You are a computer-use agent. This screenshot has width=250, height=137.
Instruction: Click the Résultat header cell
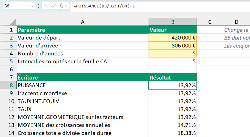[172, 77]
